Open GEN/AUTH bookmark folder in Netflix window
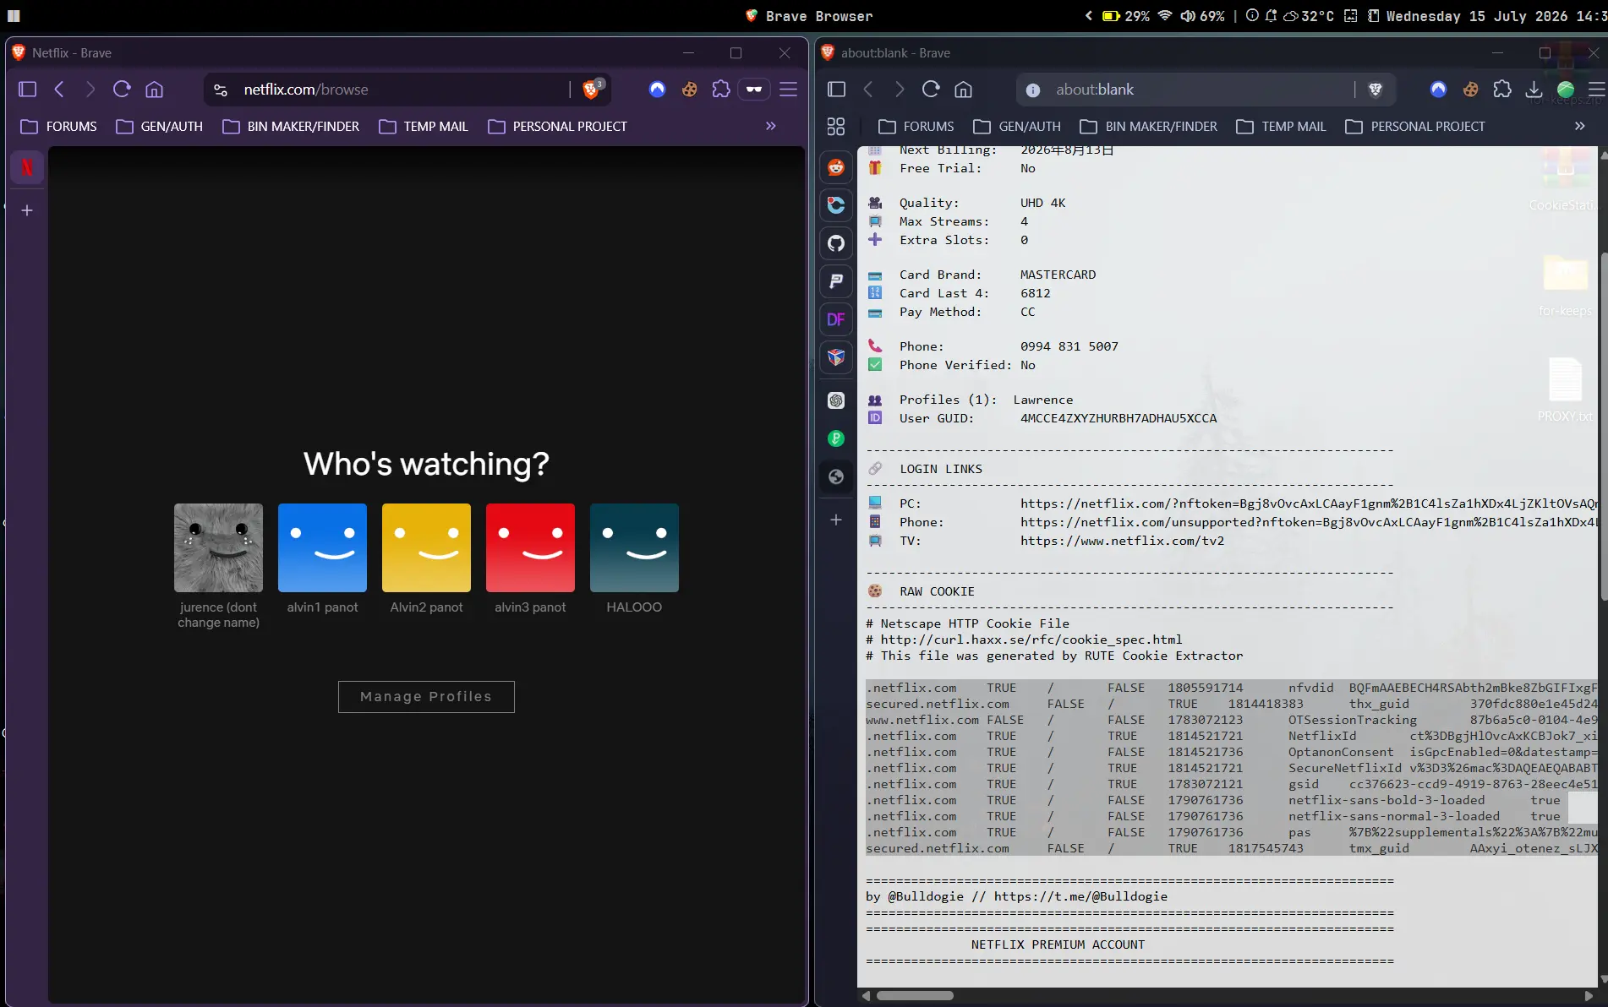 159,126
